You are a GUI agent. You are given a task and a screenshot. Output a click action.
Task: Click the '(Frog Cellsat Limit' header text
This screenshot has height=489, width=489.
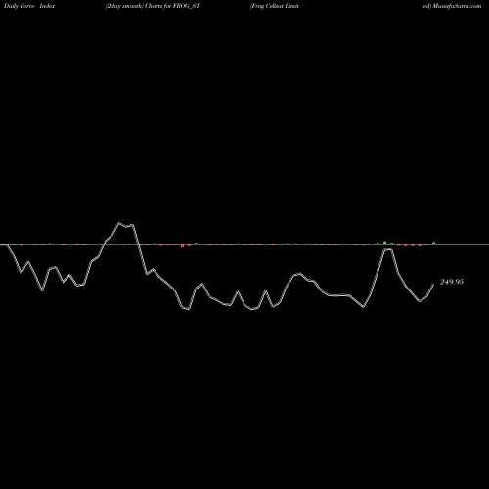(275, 6)
